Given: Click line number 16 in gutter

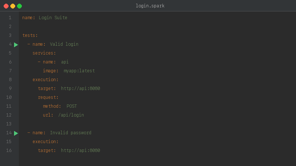Looking at the screenshot, I should click(9, 151).
